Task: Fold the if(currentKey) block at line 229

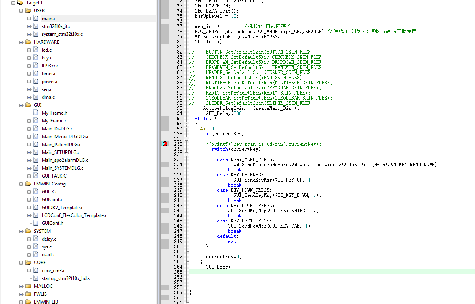Action: [x=186, y=139]
